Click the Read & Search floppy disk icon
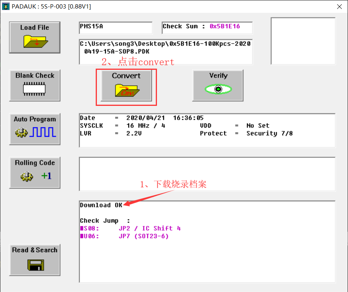 [35, 264]
